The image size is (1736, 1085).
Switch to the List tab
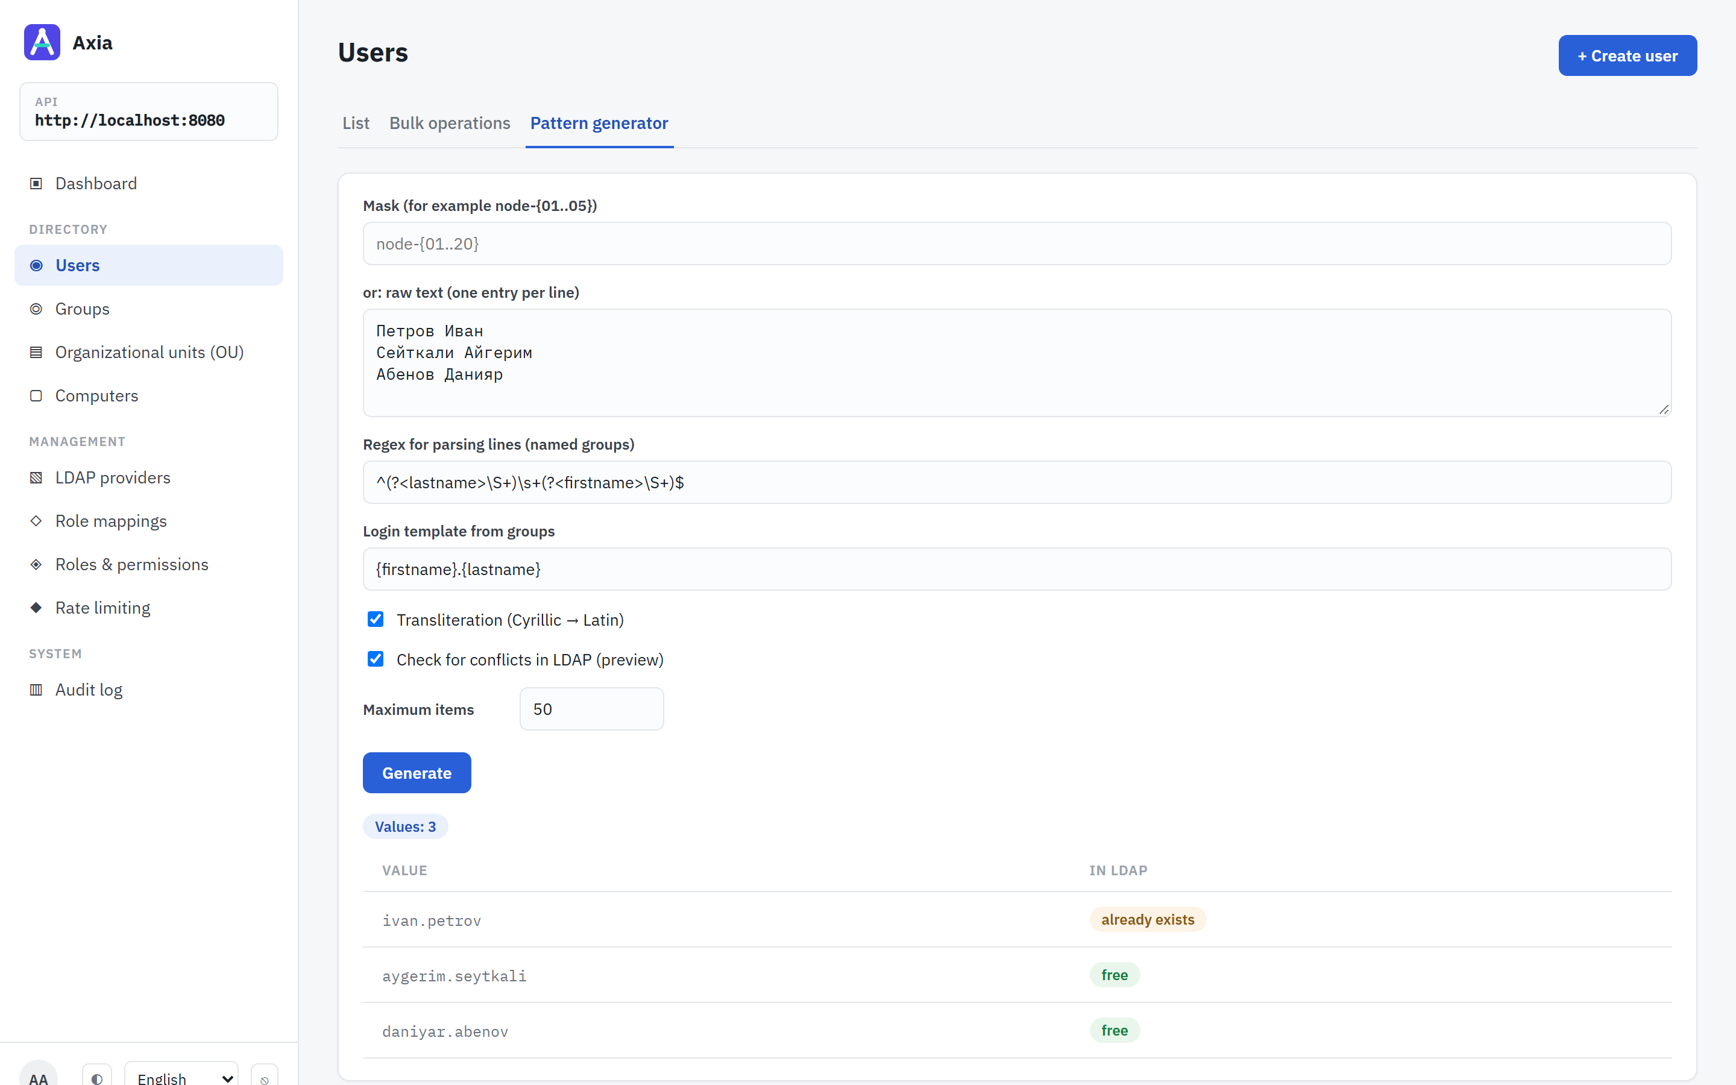356,123
